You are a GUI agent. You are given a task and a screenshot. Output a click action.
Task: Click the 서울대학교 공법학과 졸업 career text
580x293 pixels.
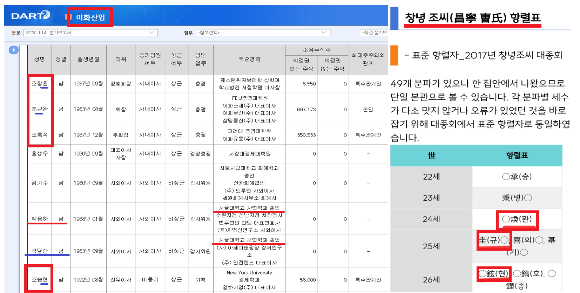click(x=249, y=240)
